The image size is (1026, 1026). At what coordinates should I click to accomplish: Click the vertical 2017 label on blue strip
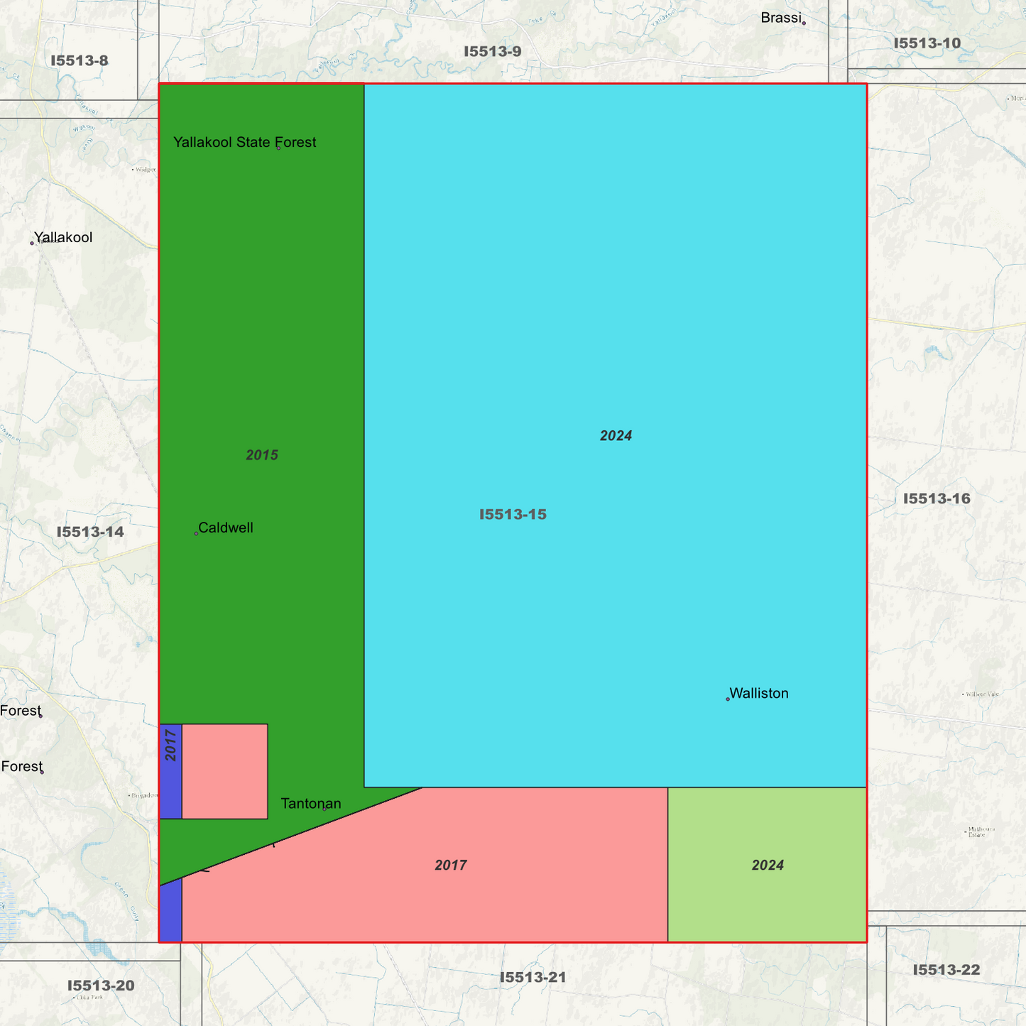171,746
